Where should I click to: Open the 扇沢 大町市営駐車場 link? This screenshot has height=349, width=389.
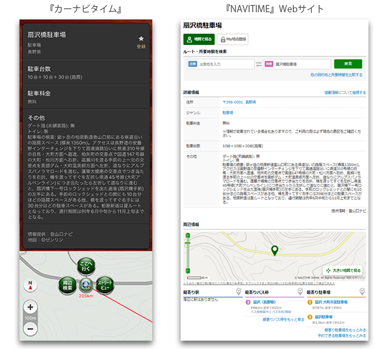tap(331, 302)
